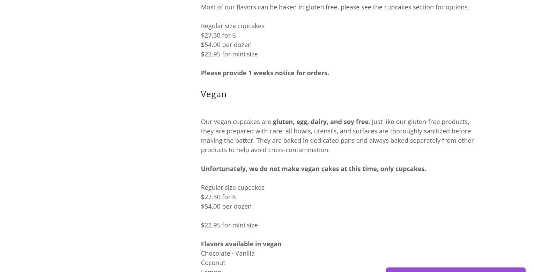Click 'Flavors available in vegan' heading

[241, 244]
